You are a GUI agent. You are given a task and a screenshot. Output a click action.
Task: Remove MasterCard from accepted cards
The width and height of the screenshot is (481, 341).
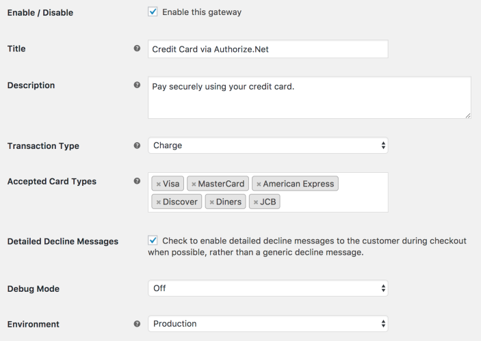[x=194, y=184]
